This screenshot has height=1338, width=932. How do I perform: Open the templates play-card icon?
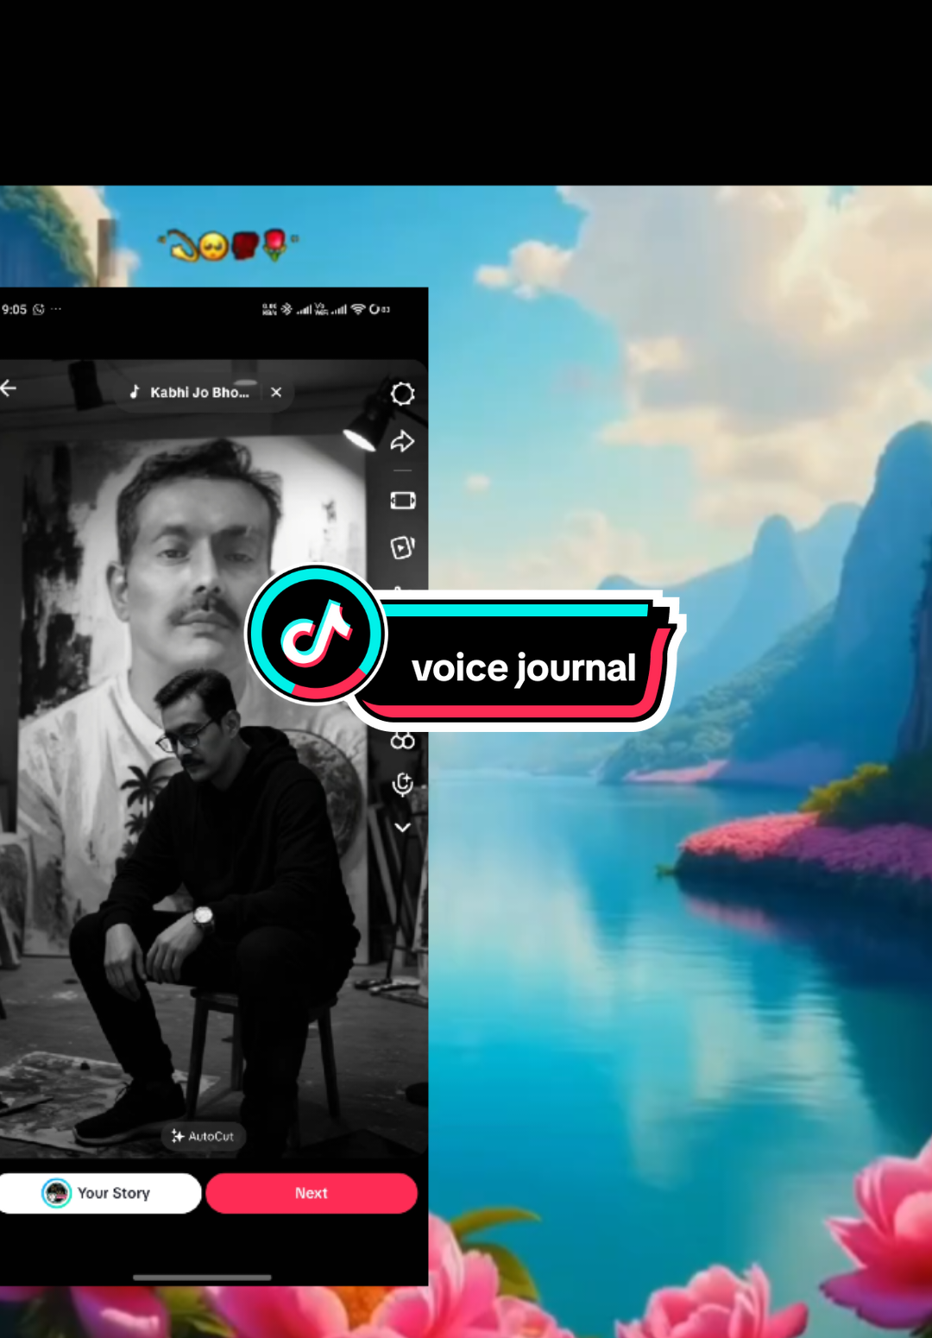coord(402,547)
